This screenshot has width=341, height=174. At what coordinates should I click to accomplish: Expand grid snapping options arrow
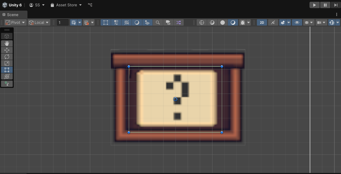(92, 23)
